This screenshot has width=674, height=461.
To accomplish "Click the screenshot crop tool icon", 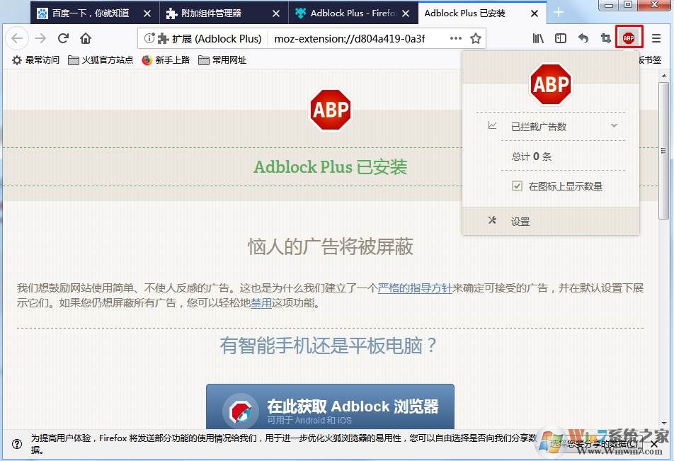I will coord(605,38).
